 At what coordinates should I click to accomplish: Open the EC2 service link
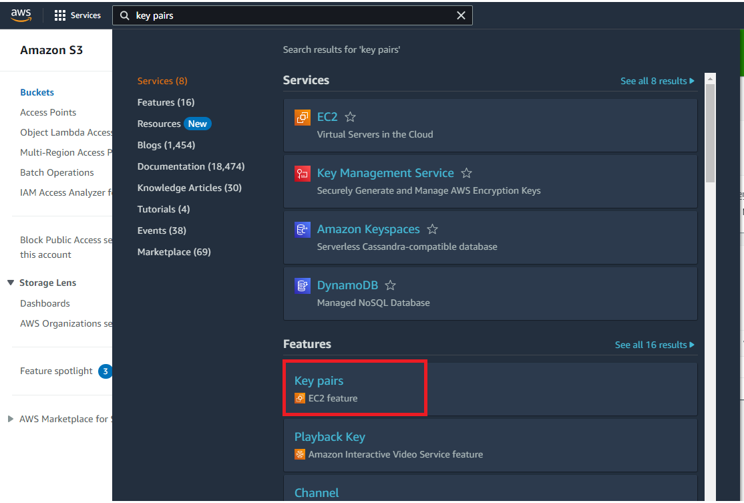pos(327,117)
